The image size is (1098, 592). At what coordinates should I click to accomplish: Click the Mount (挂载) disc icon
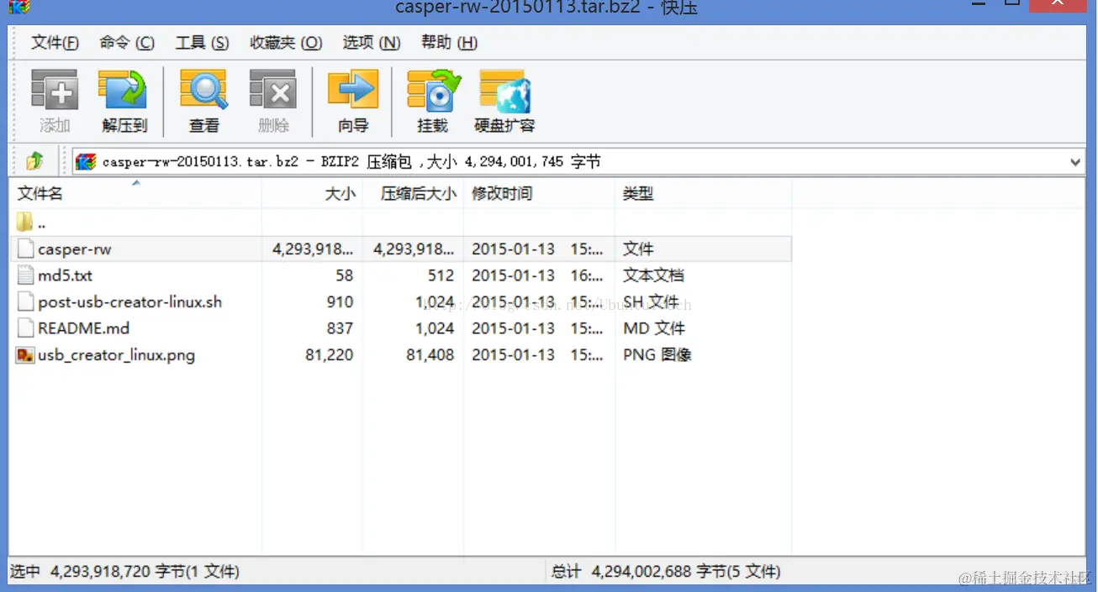433,91
